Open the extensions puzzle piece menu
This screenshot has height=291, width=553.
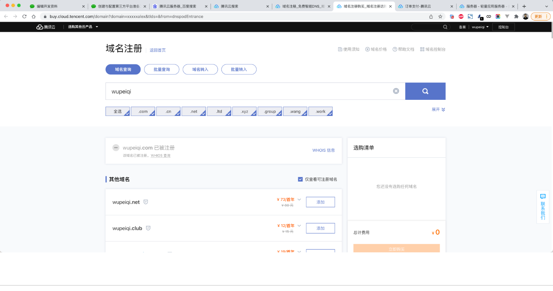pyautogui.click(x=516, y=17)
